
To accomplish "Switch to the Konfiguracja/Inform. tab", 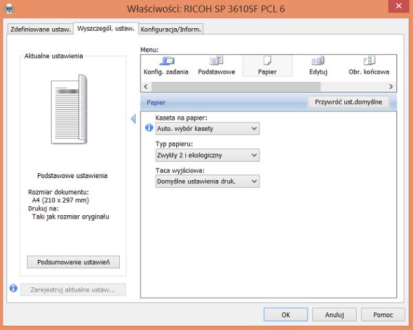I will 171,29.
